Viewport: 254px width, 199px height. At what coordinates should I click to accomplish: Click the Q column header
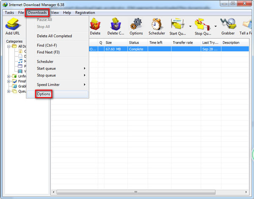tap(101, 43)
